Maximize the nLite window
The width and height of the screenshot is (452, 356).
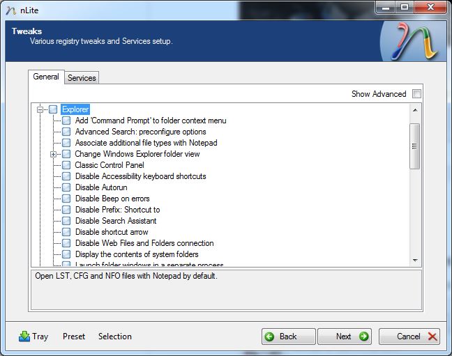pos(405,7)
